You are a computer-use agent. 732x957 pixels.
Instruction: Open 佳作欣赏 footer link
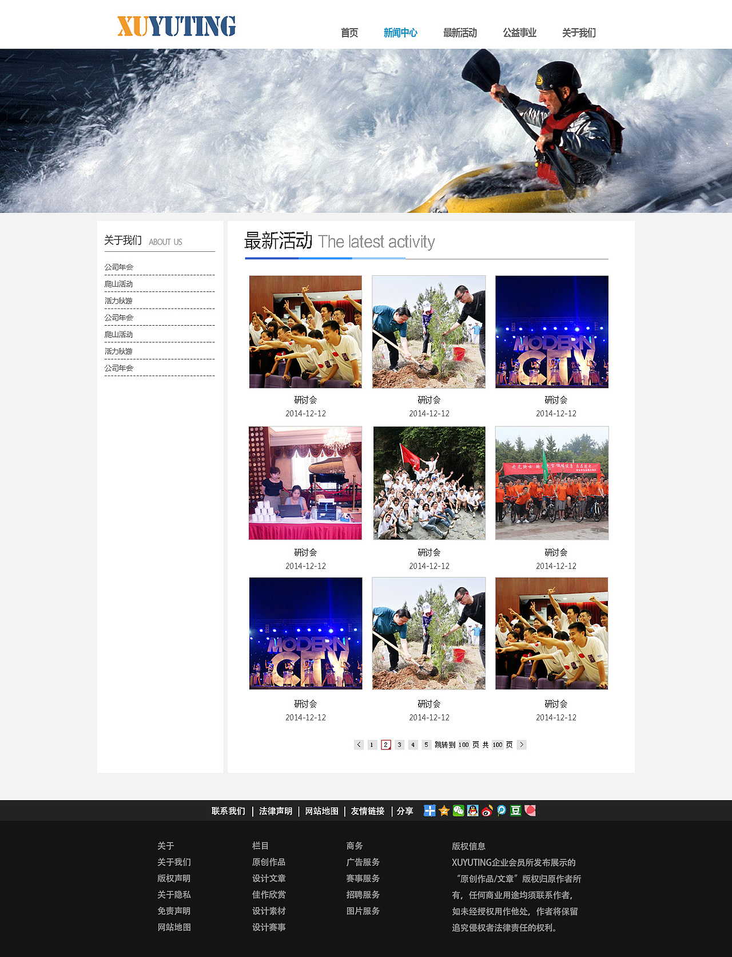269,895
